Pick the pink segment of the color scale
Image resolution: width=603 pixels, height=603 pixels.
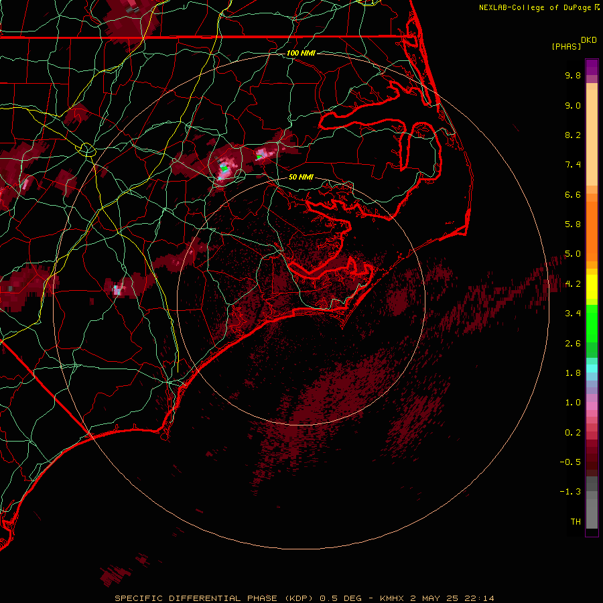(592, 406)
